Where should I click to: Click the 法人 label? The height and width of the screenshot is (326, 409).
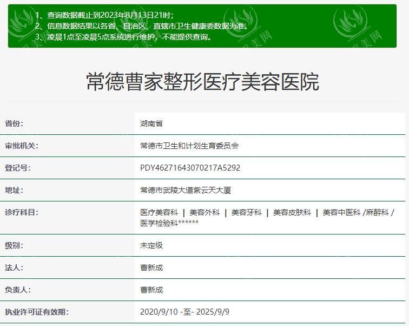14,268
